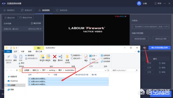
Task: Click 全部取消 in the ribbon
Action: coord(105,58)
